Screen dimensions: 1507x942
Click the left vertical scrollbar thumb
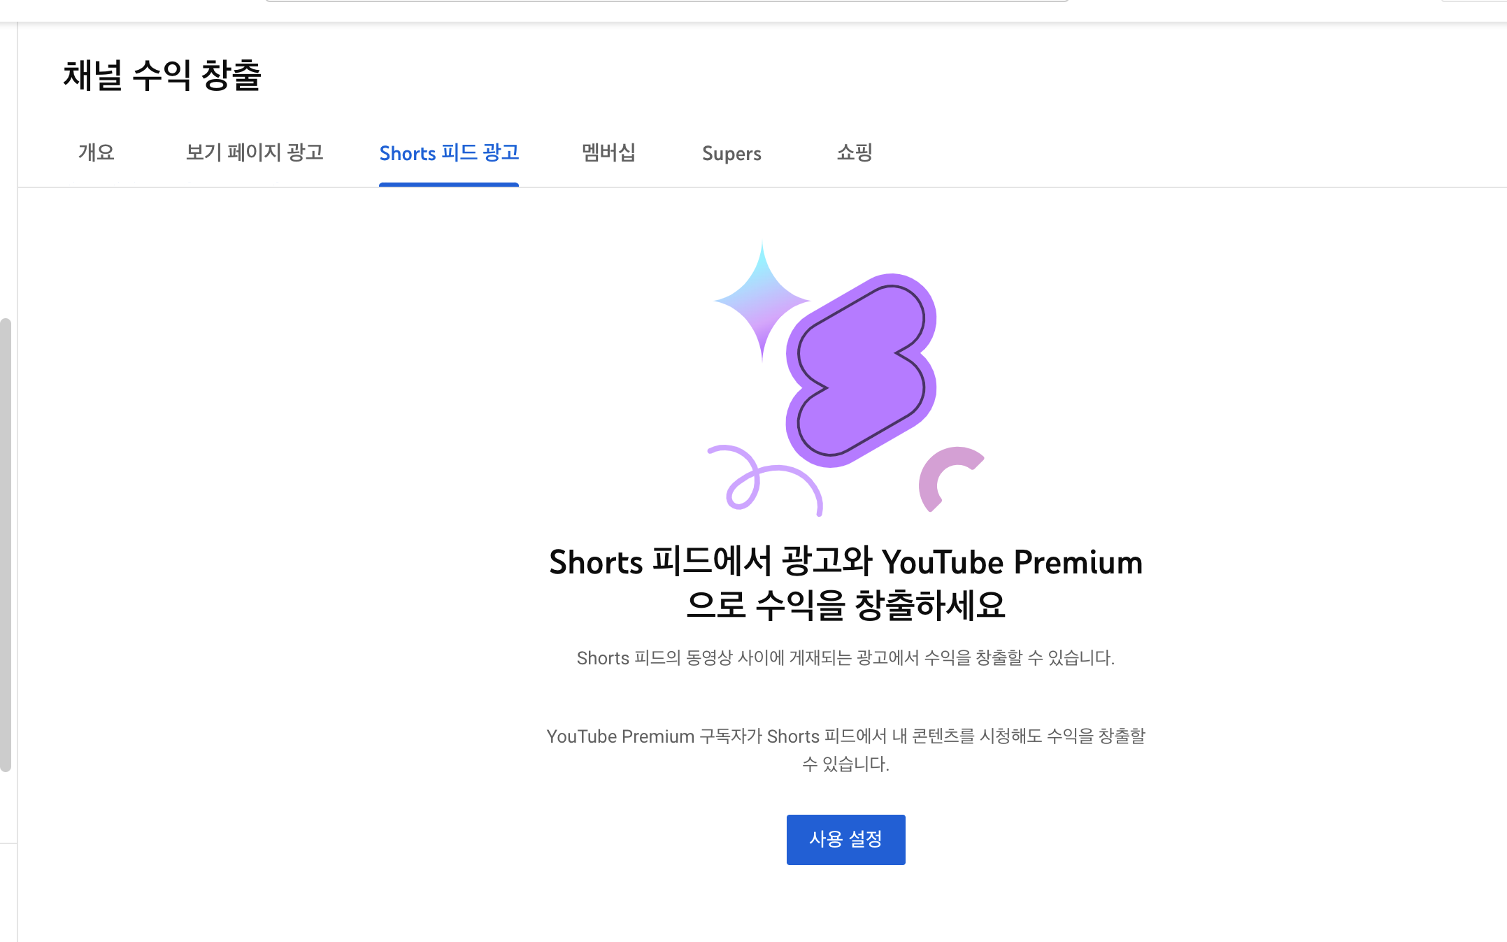click(6, 545)
